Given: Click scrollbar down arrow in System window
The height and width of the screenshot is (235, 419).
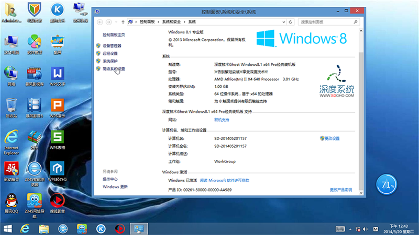Looking at the screenshot, I should (x=361, y=193).
